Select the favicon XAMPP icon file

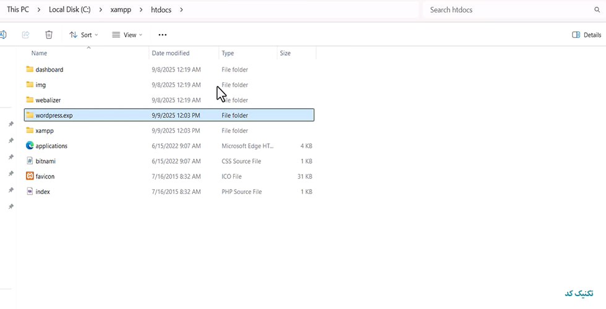(x=30, y=176)
